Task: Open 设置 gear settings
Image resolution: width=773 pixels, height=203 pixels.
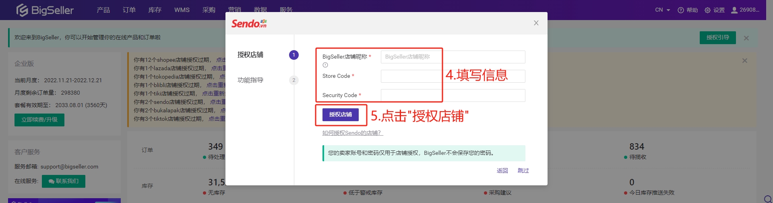Action: [715, 10]
